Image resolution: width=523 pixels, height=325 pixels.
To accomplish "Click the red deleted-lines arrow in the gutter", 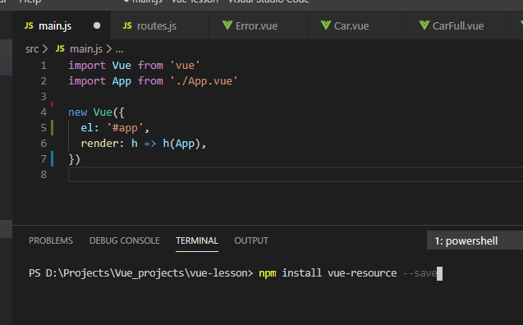I will pyautogui.click(x=53, y=104).
